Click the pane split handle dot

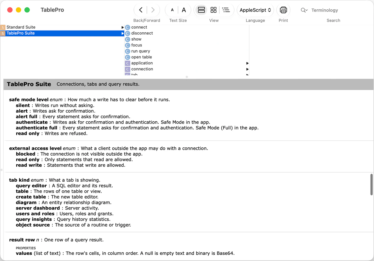click(x=187, y=77)
